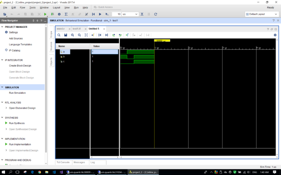This screenshot has height=175, width=281.
Task: Expand Open Synthesized Design item
Action: point(6,129)
